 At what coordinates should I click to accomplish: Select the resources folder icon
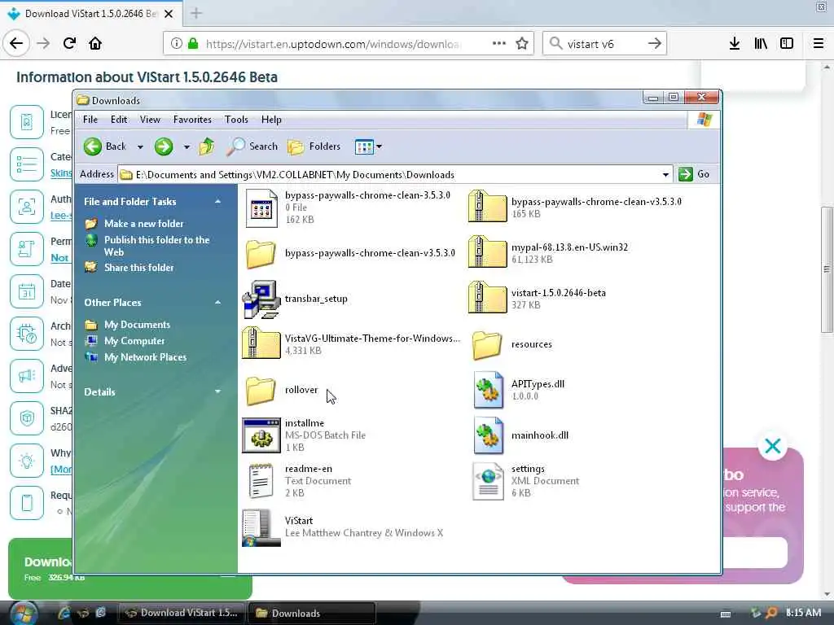(487, 345)
